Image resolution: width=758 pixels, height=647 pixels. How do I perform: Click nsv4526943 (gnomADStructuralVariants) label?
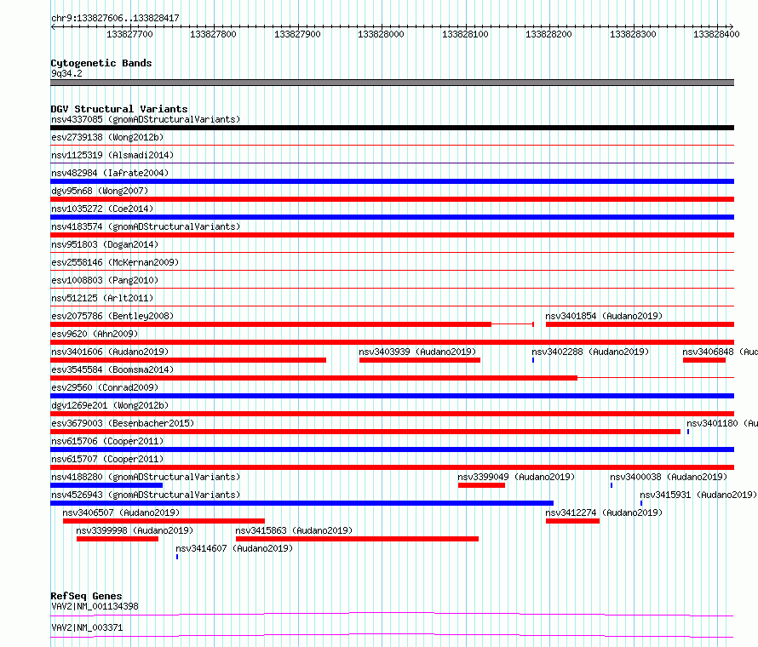[146, 495]
